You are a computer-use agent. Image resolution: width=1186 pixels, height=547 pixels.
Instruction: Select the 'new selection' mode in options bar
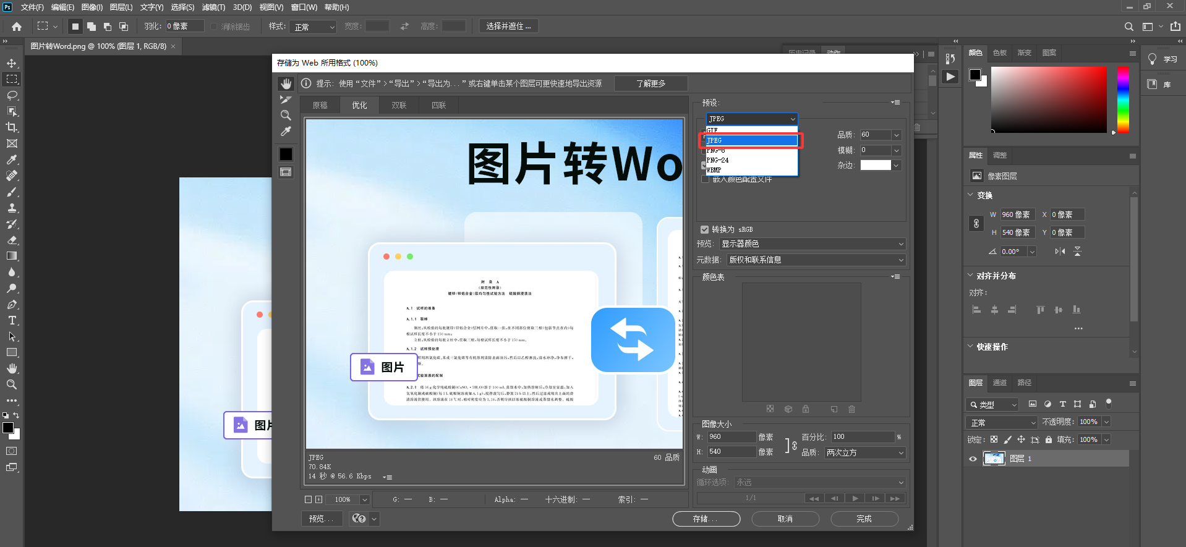click(75, 27)
